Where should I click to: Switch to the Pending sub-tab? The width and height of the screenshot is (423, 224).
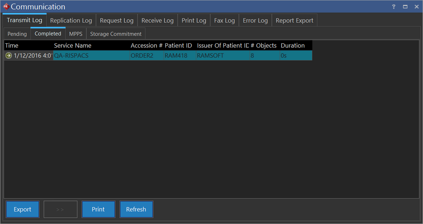click(17, 34)
